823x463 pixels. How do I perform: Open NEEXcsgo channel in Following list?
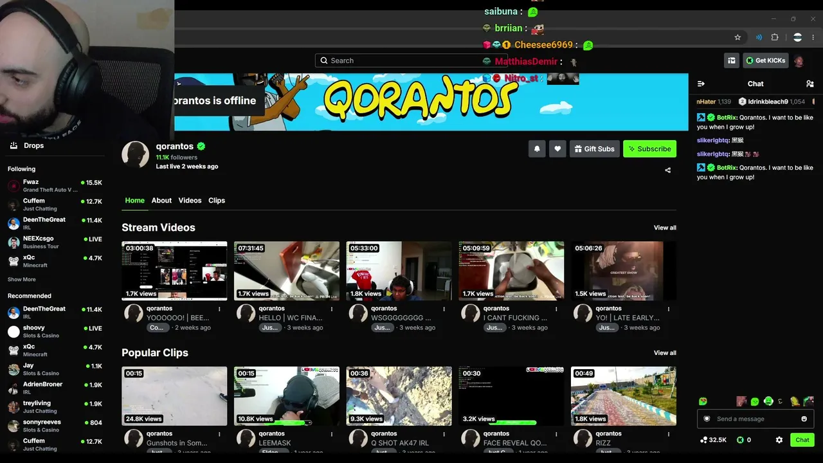55,242
